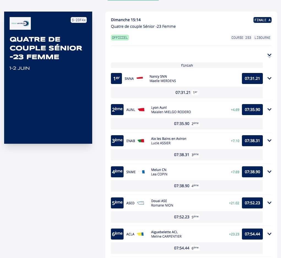Expand Nancy SNN crew details
This screenshot has width=281, height=258.
(269, 78)
